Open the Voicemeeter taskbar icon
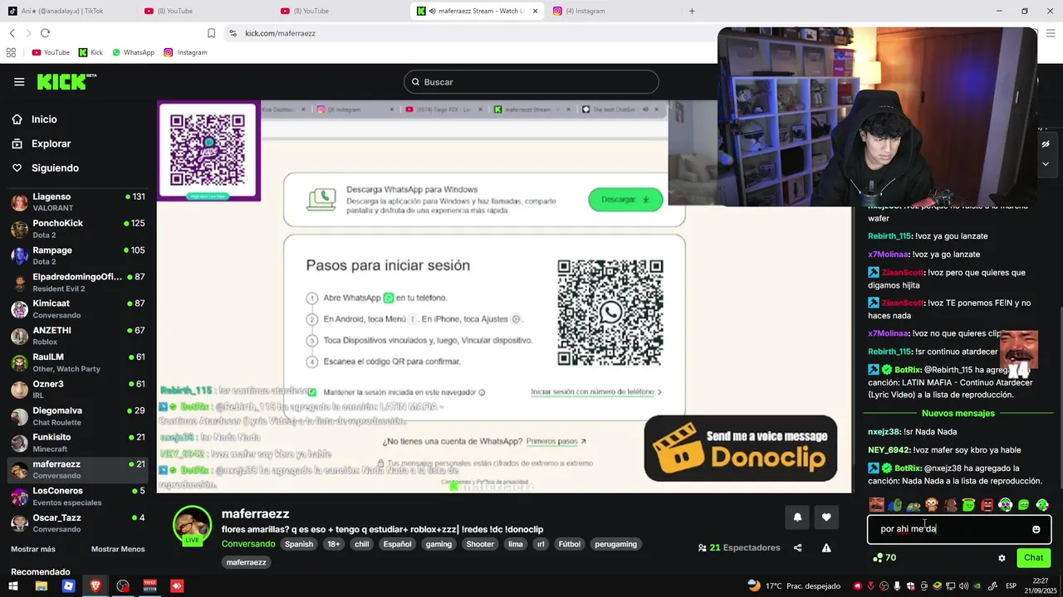1063x597 pixels. click(150, 585)
